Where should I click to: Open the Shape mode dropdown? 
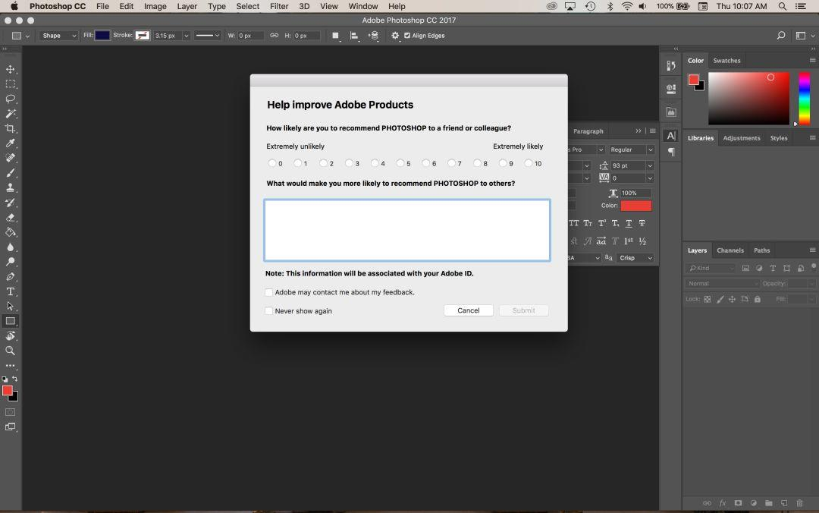[x=58, y=36]
